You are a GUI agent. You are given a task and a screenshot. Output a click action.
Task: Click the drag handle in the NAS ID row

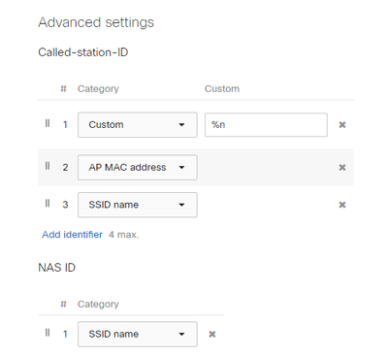[x=48, y=333]
